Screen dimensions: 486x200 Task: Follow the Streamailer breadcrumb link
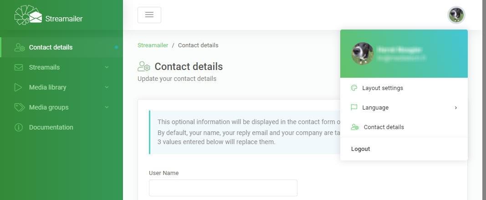tap(153, 45)
